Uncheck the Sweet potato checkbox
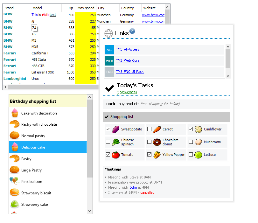258x223 pixels. point(108,129)
